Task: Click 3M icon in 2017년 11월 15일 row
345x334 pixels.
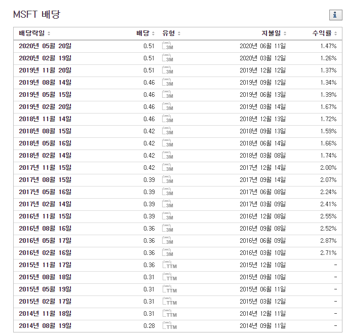Action: [x=168, y=168]
